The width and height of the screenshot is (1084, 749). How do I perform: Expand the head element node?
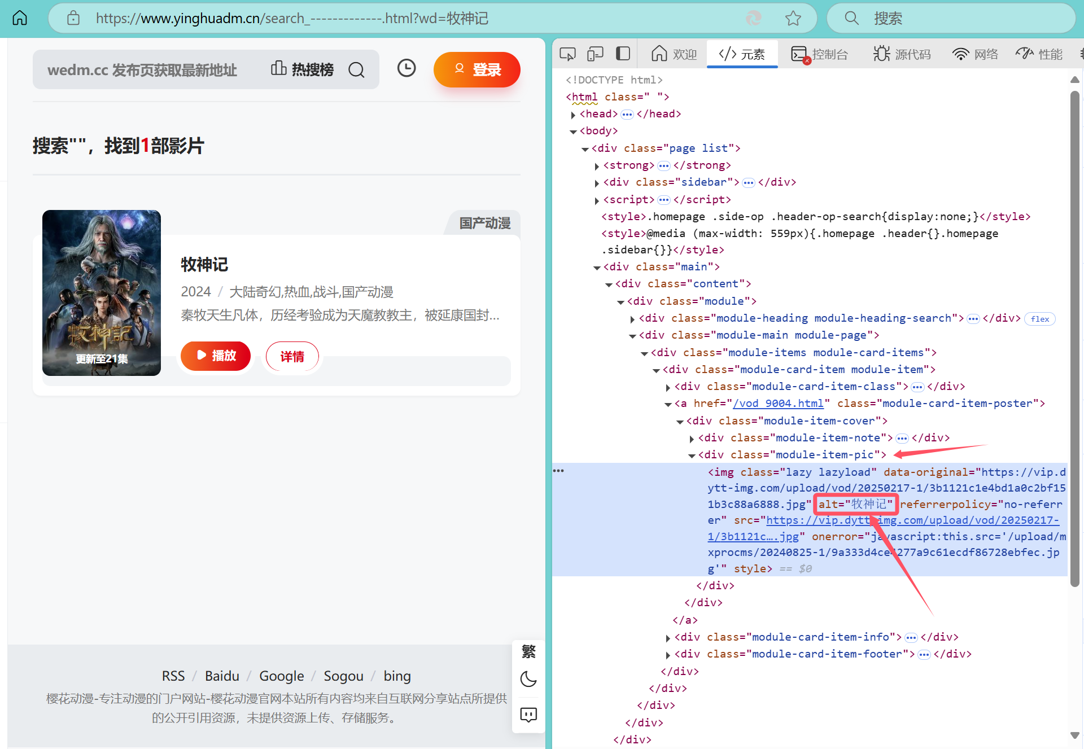pyautogui.click(x=573, y=115)
